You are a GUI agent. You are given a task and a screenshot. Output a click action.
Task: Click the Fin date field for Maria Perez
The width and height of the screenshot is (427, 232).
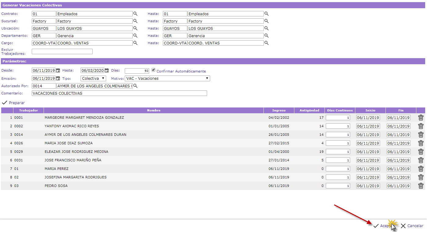point(398,169)
